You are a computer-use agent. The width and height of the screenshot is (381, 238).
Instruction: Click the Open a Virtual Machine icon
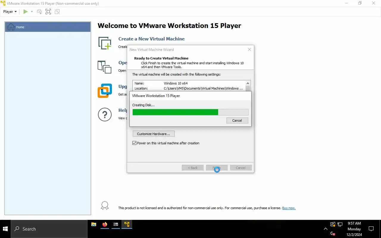[104, 67]
